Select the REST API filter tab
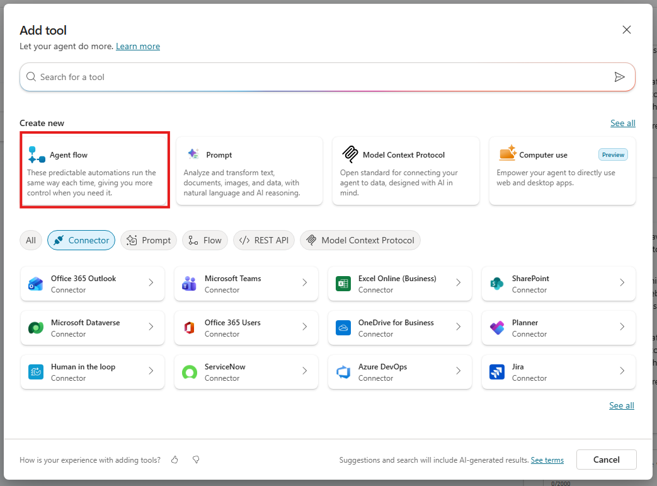The image size is (657, 486). (x=264, y=240)
